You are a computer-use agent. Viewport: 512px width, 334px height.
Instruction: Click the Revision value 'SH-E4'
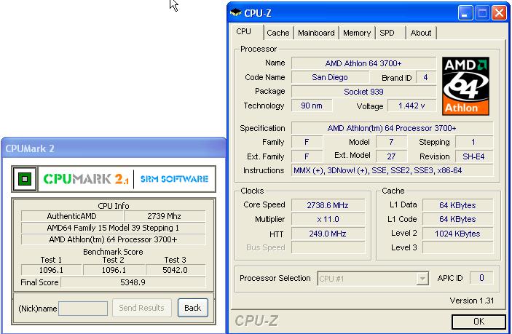[x=473, y=156]
